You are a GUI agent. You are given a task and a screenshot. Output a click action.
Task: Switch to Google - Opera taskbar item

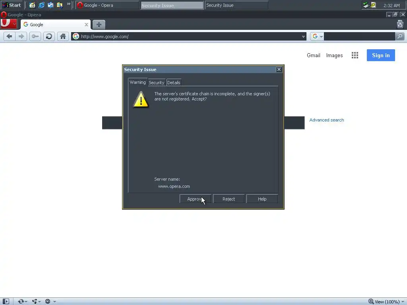[107, 5]
